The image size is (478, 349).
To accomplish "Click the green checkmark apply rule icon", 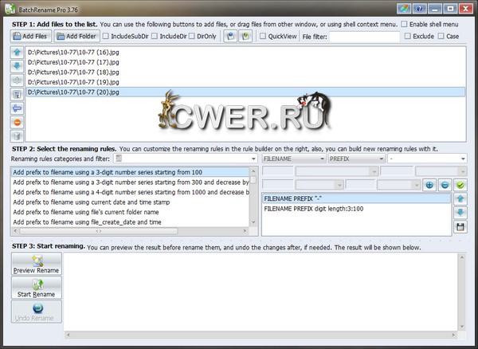I will [460, 185].
